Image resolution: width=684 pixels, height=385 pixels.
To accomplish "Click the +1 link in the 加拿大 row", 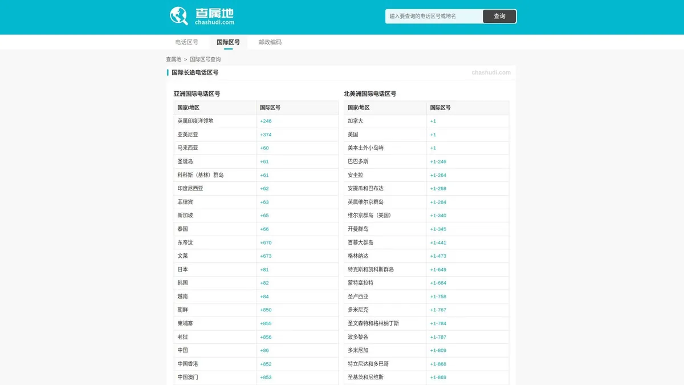I will pyautogui.click(x=433, y=121).
